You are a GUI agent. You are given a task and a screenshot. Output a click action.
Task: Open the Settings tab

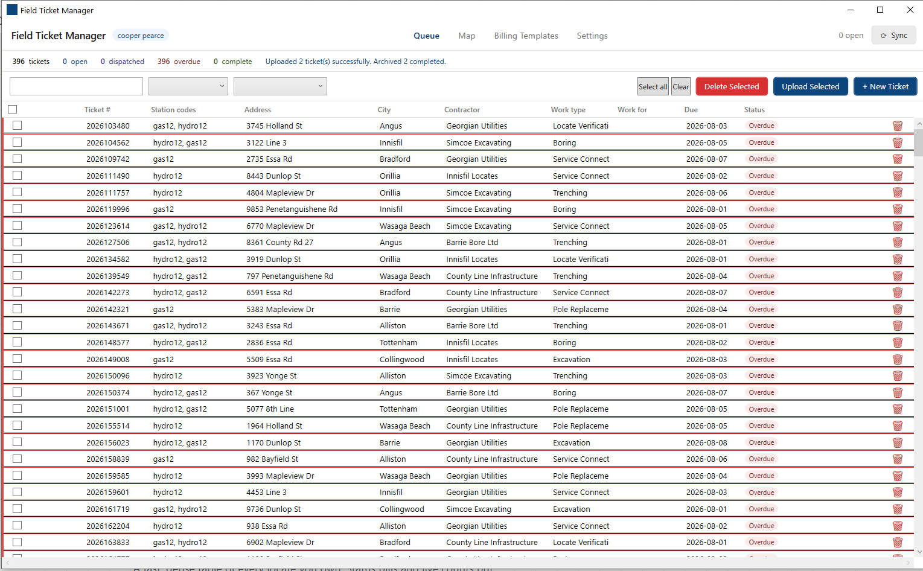[592, 36]
